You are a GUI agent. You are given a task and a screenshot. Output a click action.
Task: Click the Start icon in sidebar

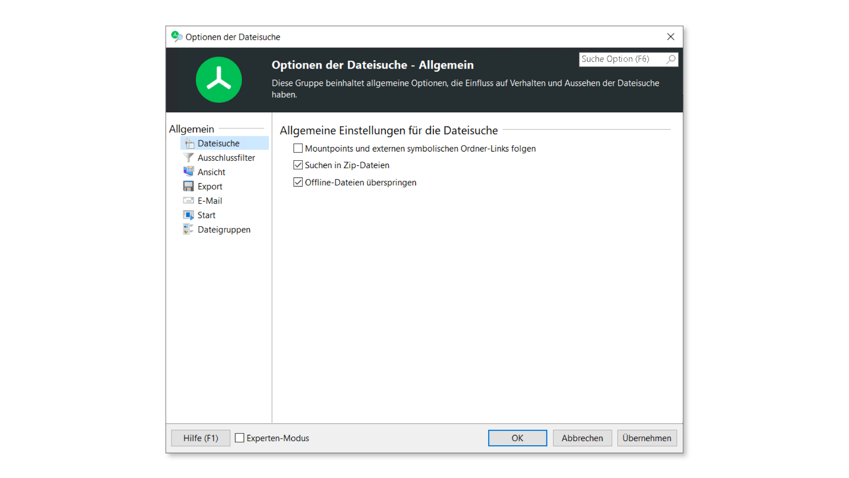pyautogui.click(x=188, y=215)
